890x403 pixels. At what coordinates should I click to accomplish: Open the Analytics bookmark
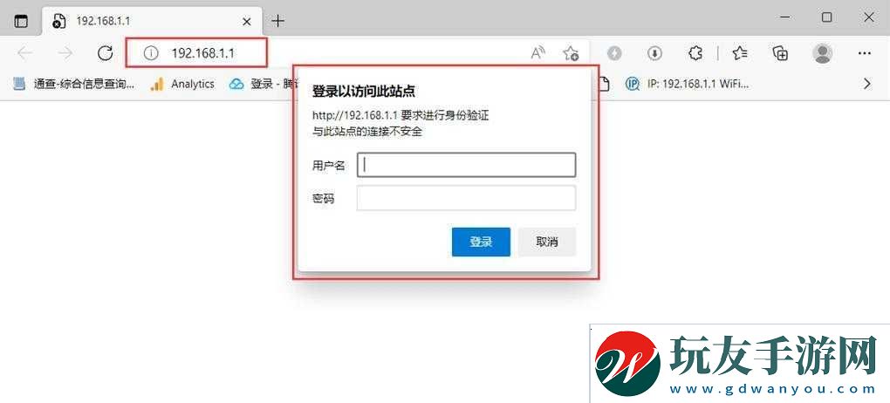point(182,84)
